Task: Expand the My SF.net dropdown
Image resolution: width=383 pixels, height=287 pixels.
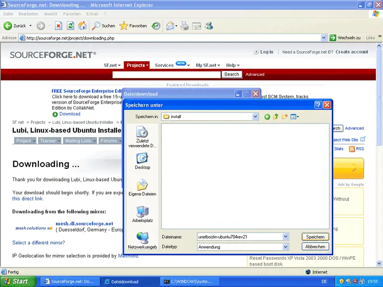Action: (x=219, y=66)
